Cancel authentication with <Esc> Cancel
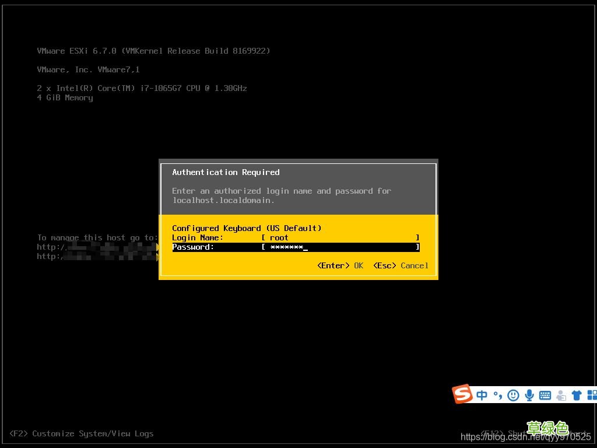The height and width of the screenshot is (448, 597). (401, 265)
